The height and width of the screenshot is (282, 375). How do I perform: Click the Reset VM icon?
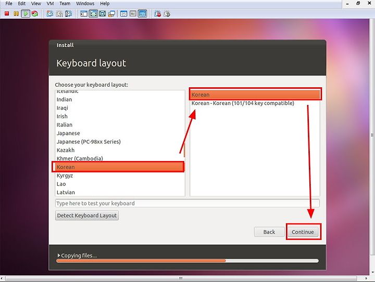tap(35, 14)
